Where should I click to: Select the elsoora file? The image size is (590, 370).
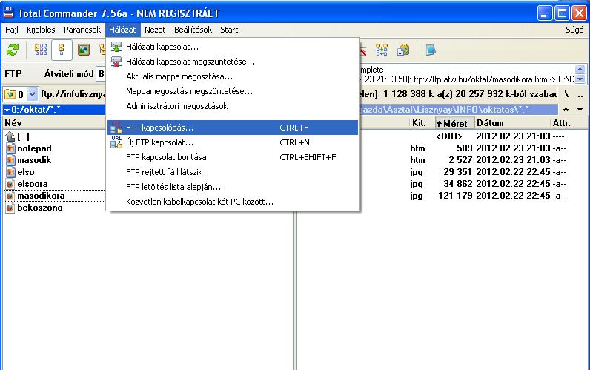click(x=33, y=184)
